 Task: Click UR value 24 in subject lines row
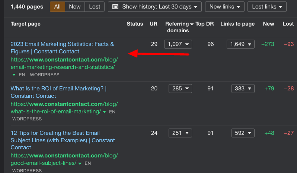click(154, 133)
